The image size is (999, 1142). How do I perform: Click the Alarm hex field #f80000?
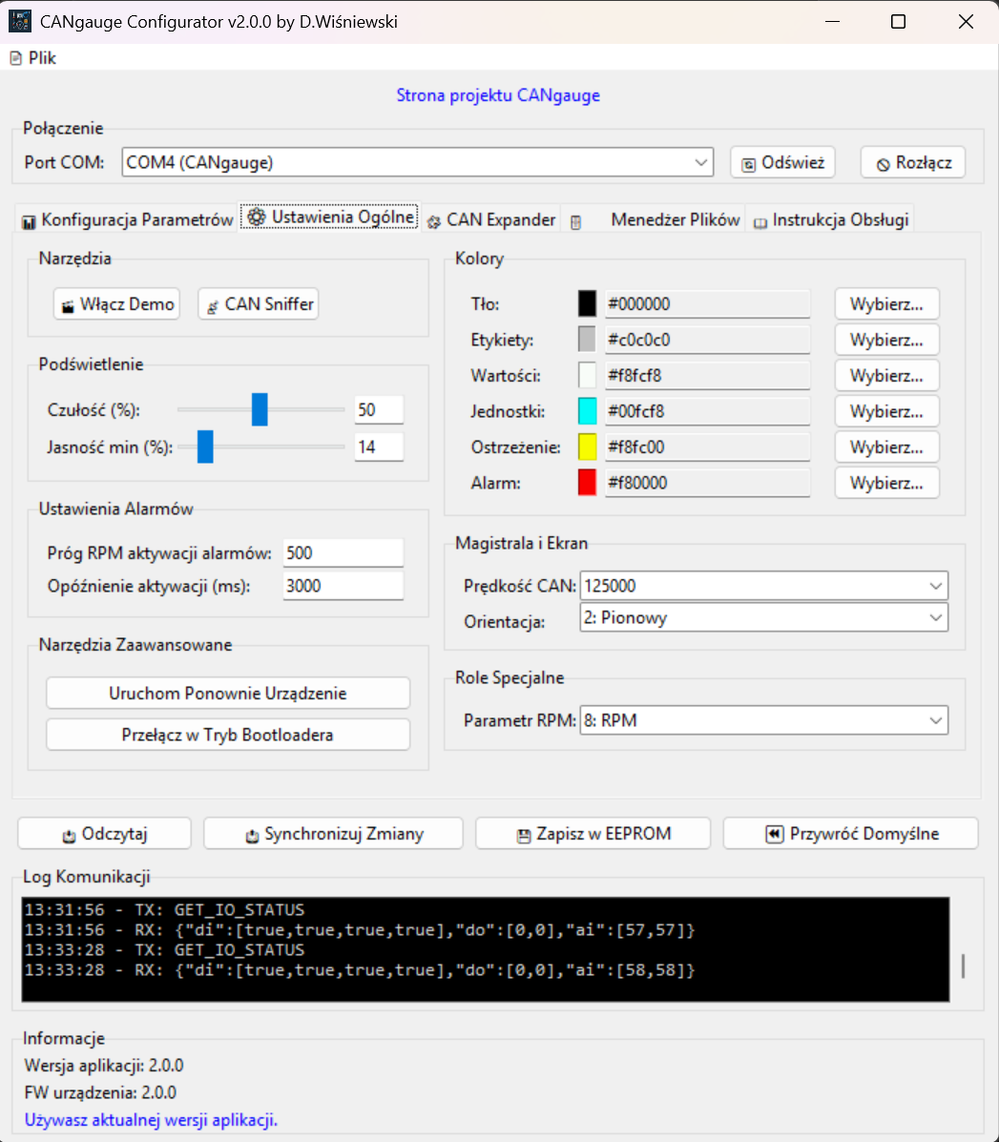(x=708, y=482)
